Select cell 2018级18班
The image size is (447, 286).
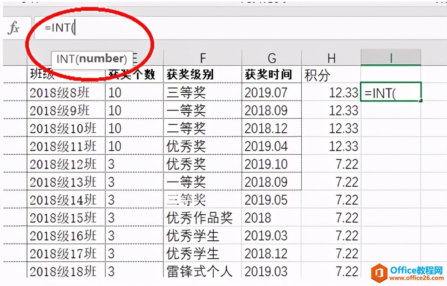pyautogui.click(x=66, y=270)
